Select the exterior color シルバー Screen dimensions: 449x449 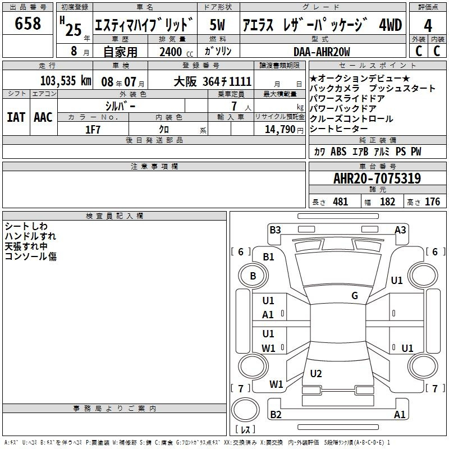120,106
